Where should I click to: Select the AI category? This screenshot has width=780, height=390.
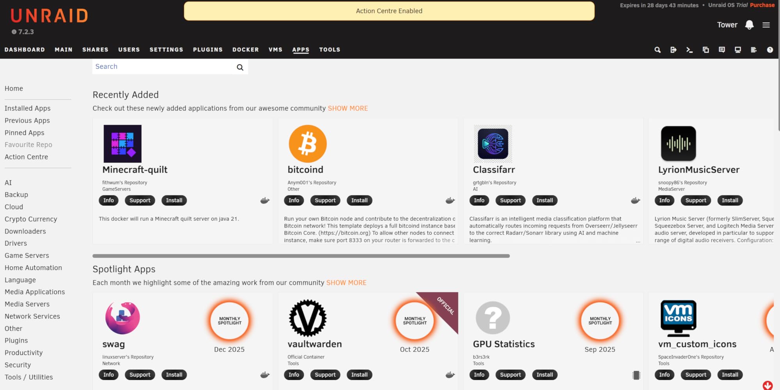tap(8, 183)
